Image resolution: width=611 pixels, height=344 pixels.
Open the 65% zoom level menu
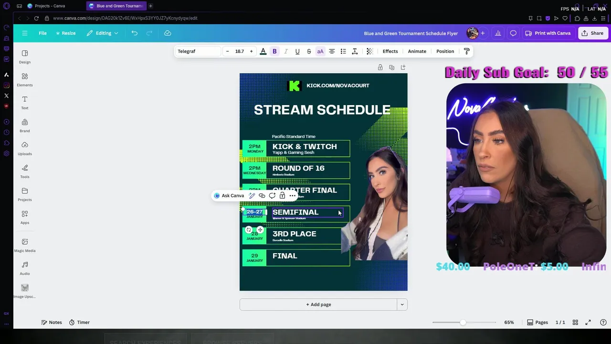point(509,322)
